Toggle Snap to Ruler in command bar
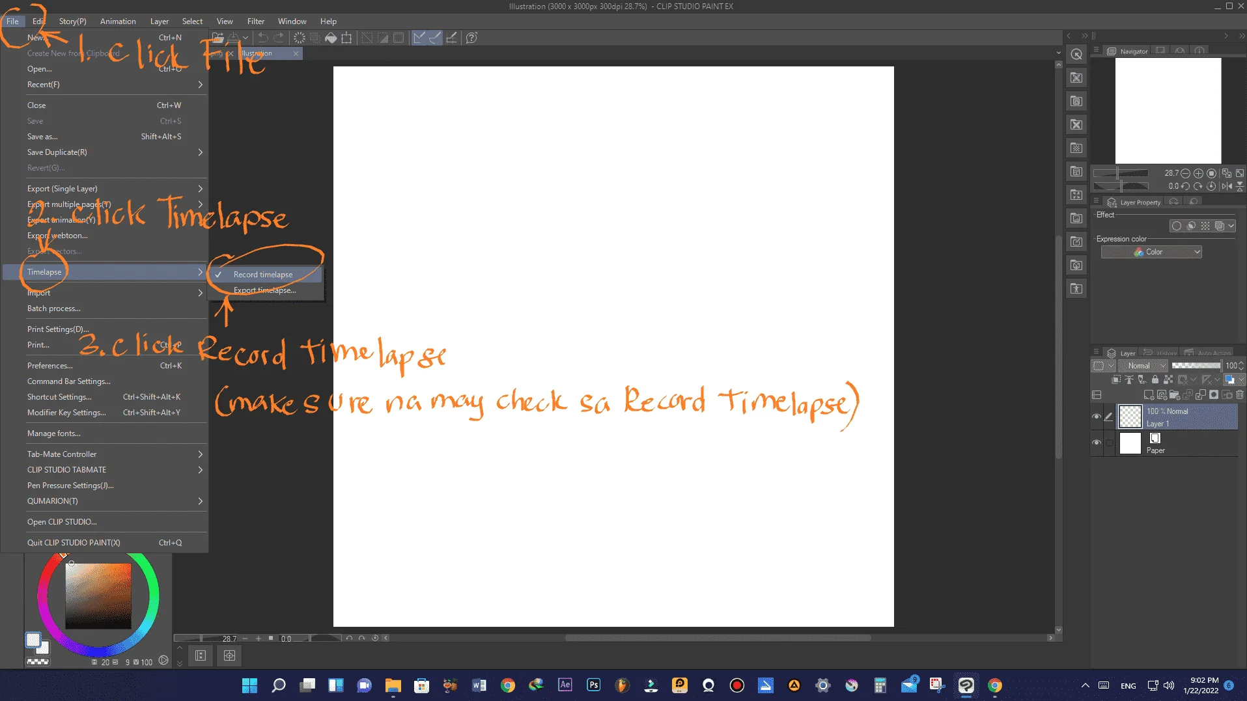Image resolution: width=1247 pixels, height=701 pixels. click(x=419, y=38)
